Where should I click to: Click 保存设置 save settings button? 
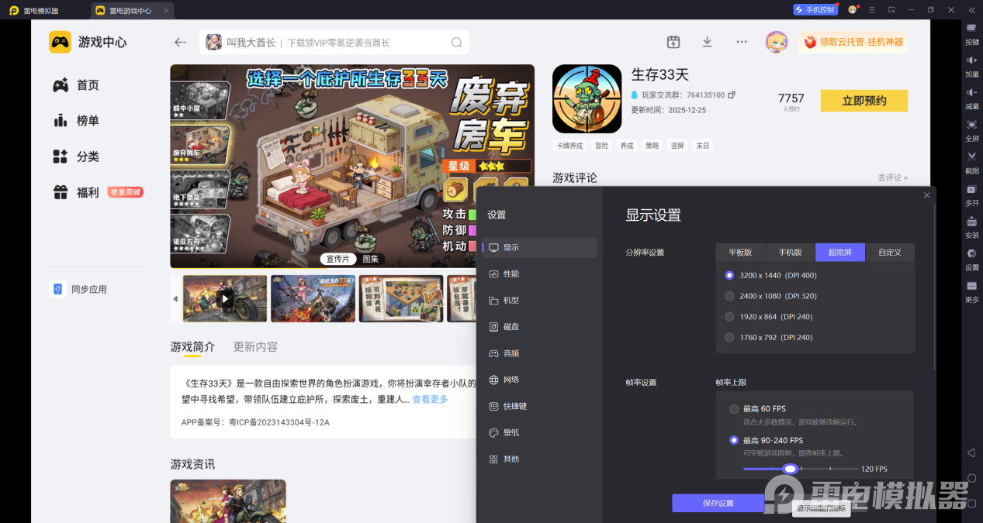tap(718, 503)
